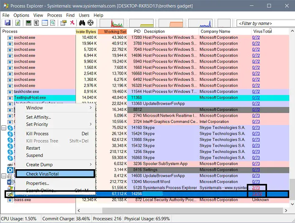Open the yellow commit history mini graph
Image resolution: width=295 pixels, height=223 pixels.
pyautogui.click(x=141, y=23)
